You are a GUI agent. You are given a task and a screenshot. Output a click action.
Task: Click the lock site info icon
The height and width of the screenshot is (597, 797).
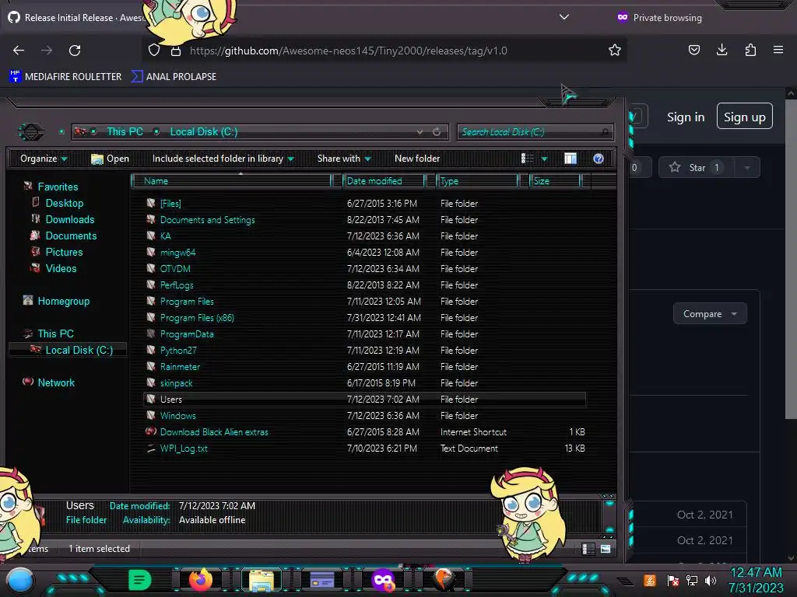(x=175, y=51)
